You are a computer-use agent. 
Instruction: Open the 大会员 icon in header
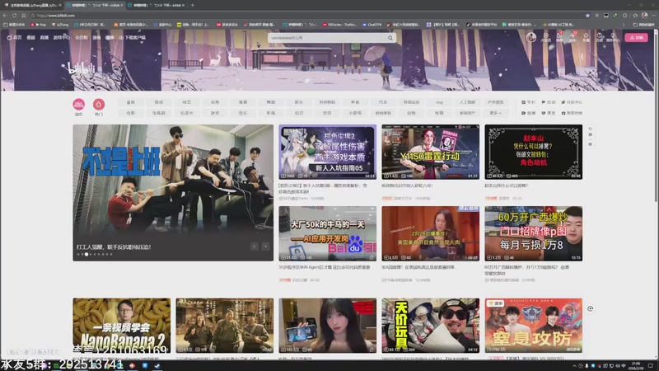pyautogui.click(x=545, y=37)
